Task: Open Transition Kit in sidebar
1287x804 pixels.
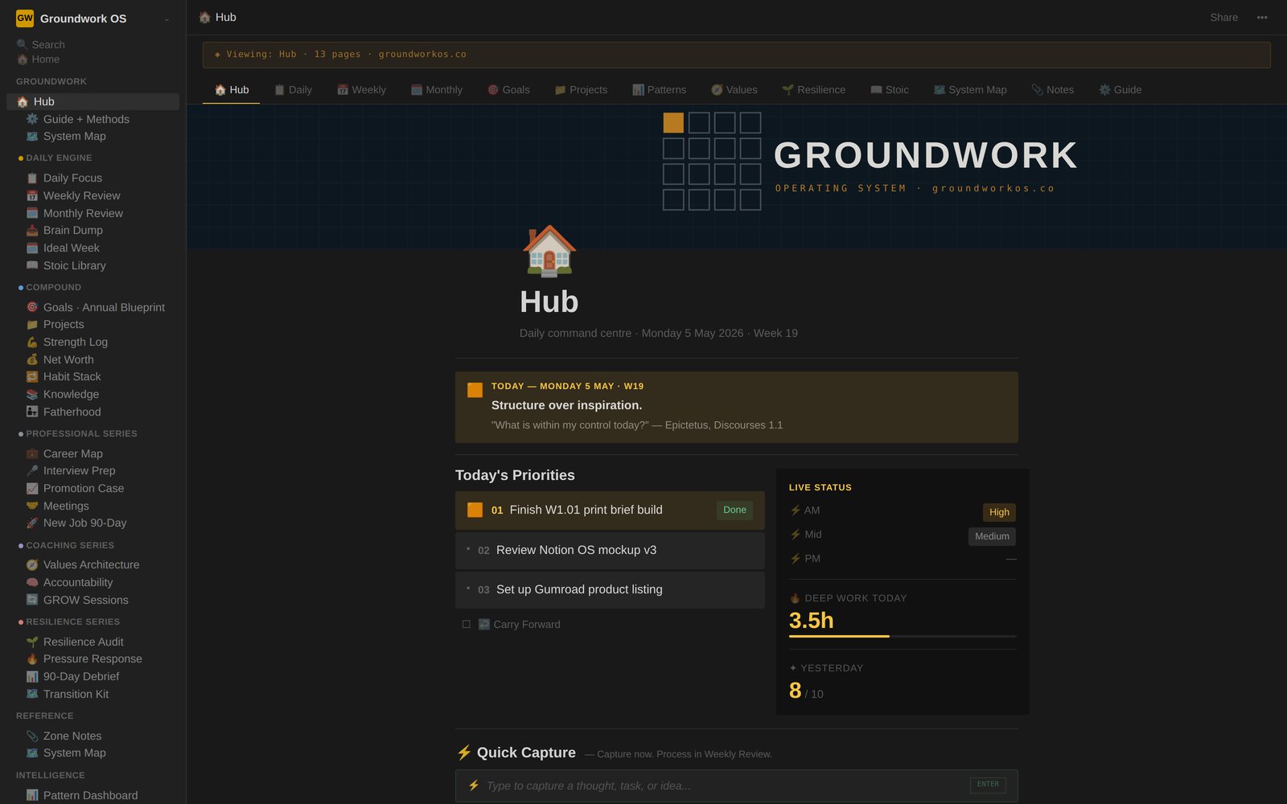Action: (93, 694)
